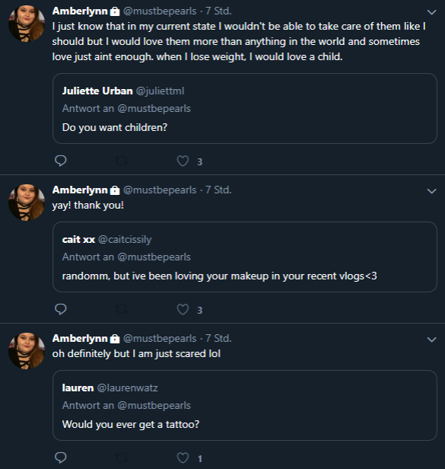
Task: Like the 'yay! thank you!' tweet
Action: click(183, 309)
